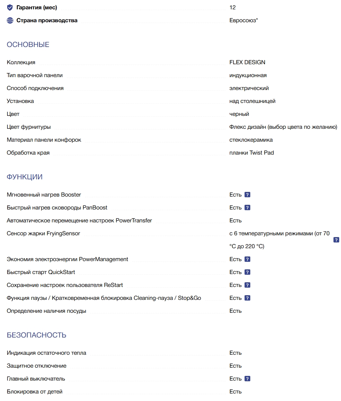Click the FLEX DESIGN collection value
The image size is (341, 401).
click(247, 62)
